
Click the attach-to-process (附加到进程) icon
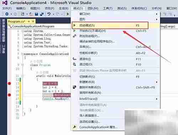(x=75, y=36)
